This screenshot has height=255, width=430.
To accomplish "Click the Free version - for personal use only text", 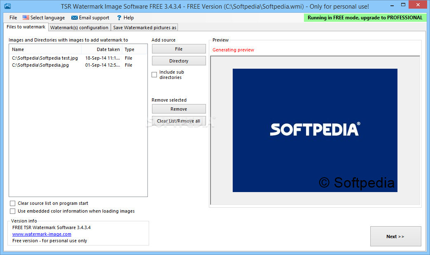I will 50,241.
